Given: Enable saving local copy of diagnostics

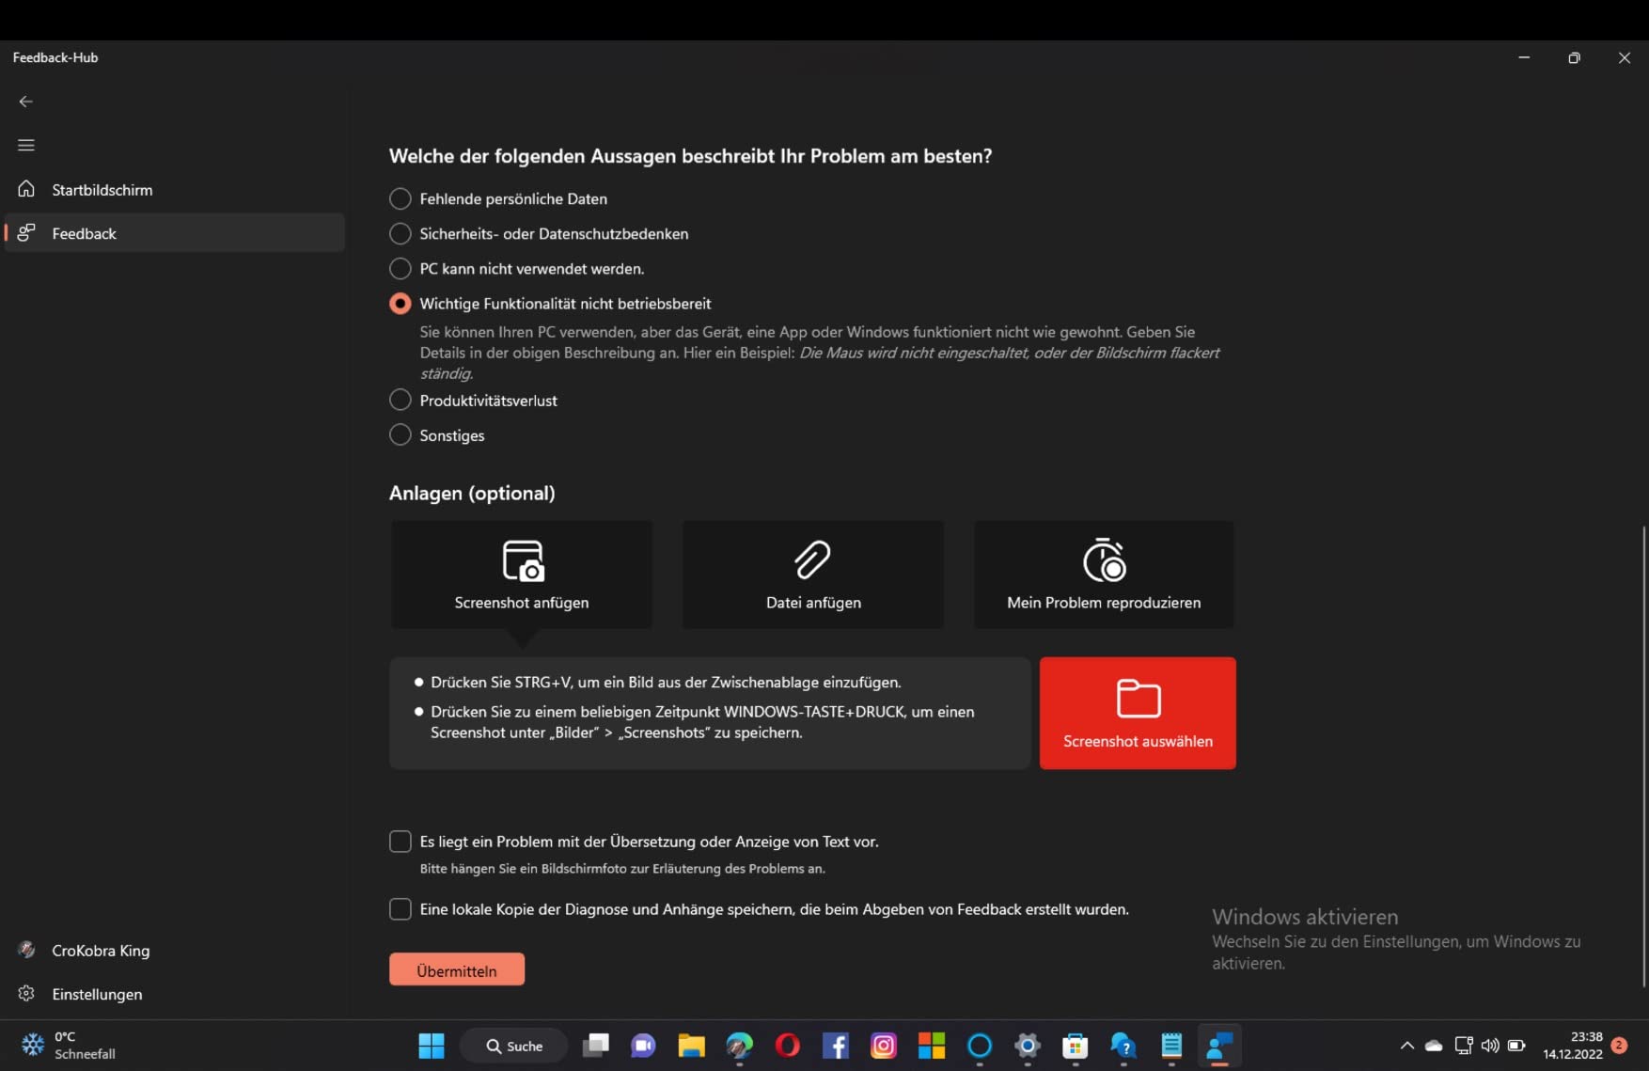Looking at the screenshot, I should coord(400,909).
